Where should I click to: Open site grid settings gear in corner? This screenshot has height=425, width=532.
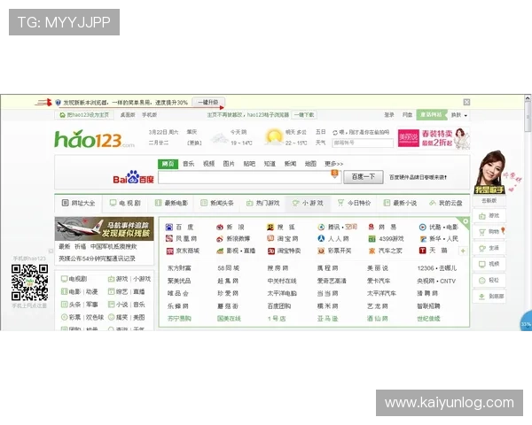465,221
